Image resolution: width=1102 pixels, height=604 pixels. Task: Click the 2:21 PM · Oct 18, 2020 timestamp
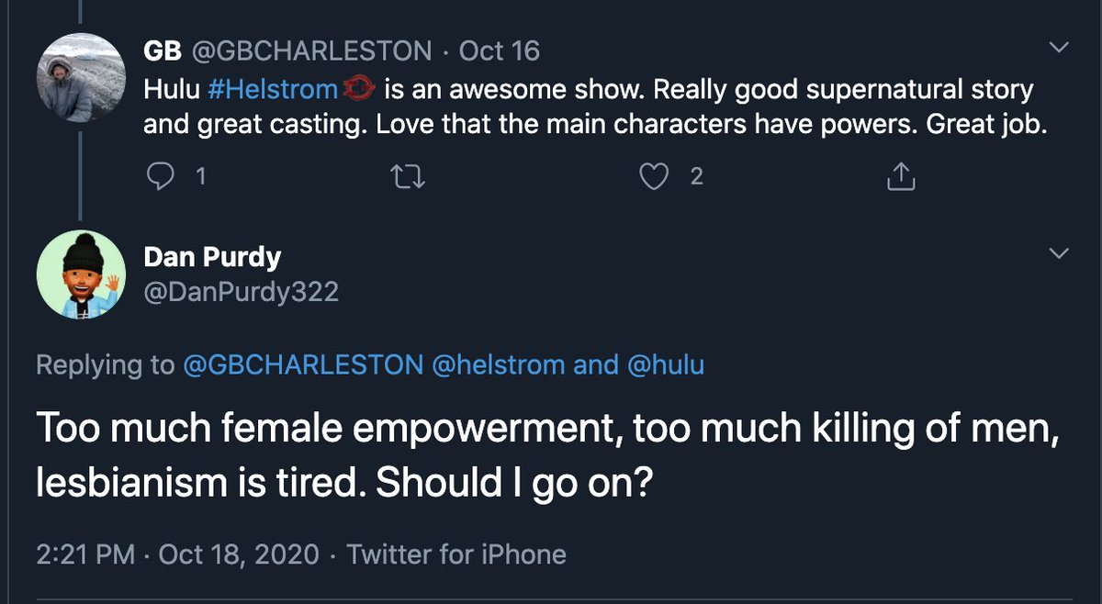178,554
